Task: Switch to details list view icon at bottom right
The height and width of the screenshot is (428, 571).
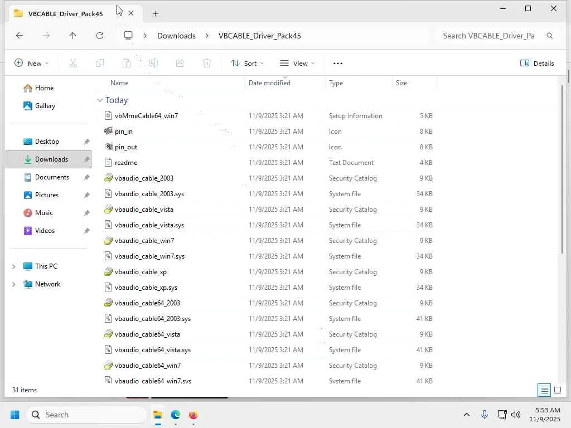Action: pos(544,390)
